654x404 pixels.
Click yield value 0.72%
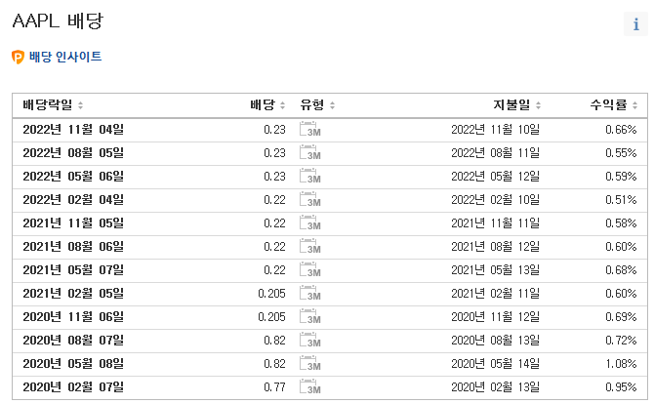point(621,340)
